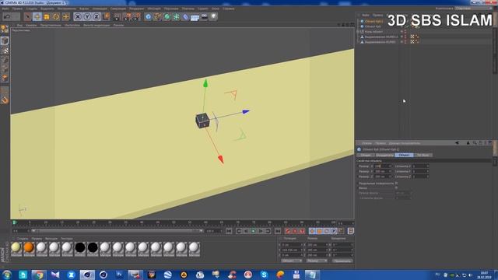Open the Объект dropdown in coordinates panel

(292, 261)
